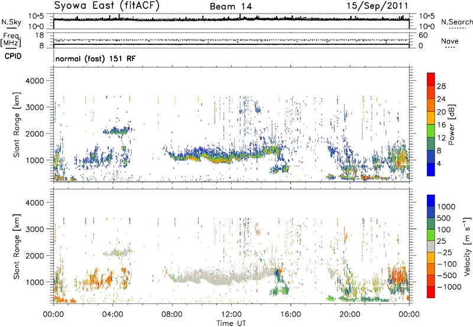Click the "-500" label on velocity color bar
Image resolution: width=473 pixels, height=327 pixels.
447,276
